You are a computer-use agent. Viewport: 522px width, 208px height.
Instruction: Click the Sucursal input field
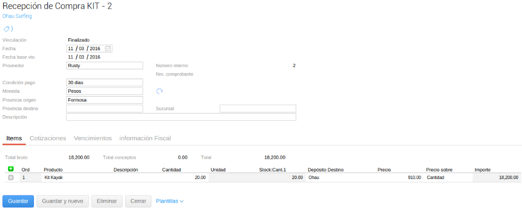coord(258,108)
